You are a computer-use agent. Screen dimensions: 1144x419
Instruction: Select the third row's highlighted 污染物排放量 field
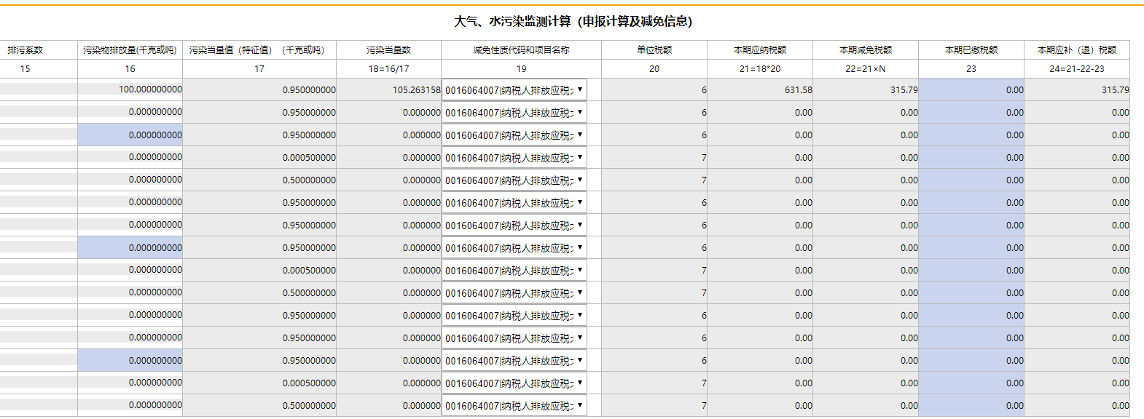click(x=130, y=135)
